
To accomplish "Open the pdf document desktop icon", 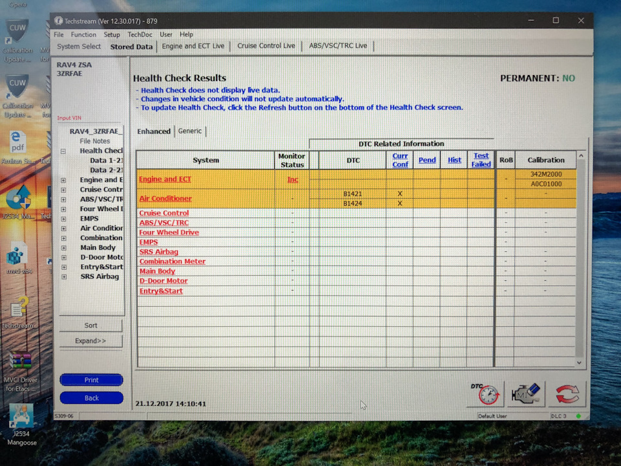I will (x=18, y=148).
